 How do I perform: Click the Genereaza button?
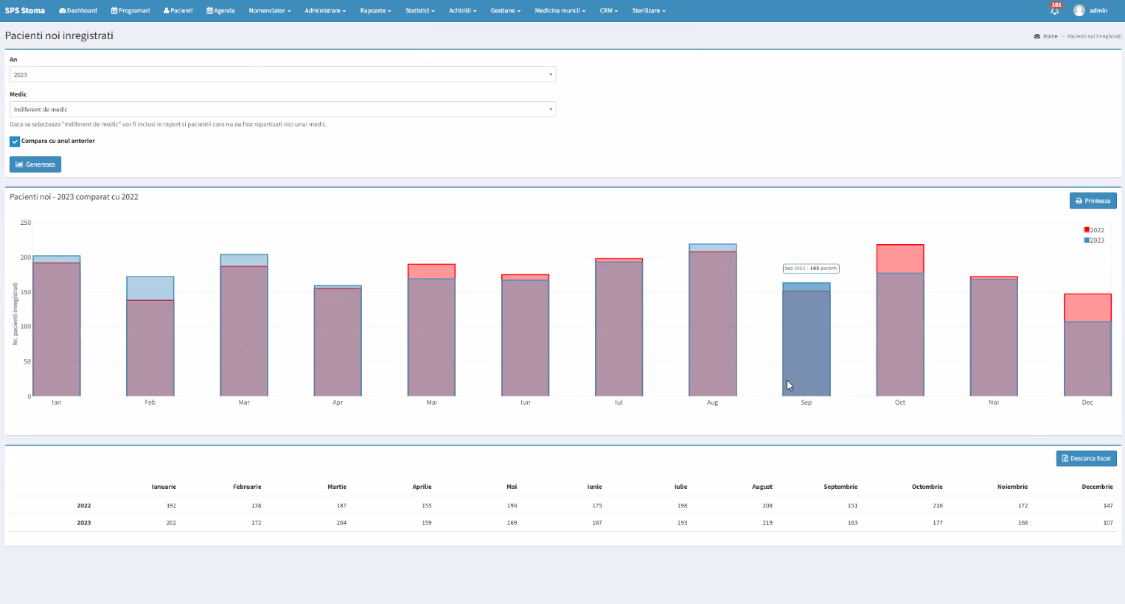point(35,164)
